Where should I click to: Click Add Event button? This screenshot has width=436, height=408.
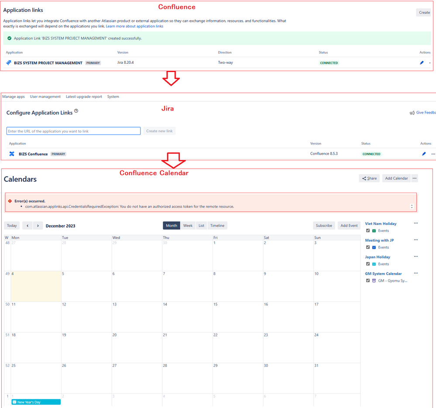coord(349,226)
